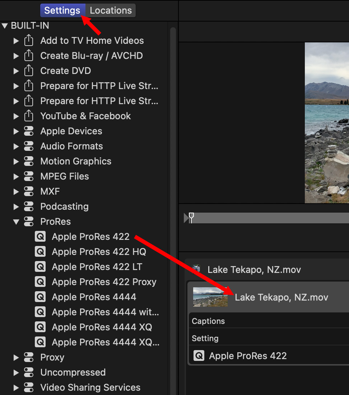Image resolution: width=349 pixels, height=395 pixels.
Task: Click the share icon beside Create DVD
Action: click(x=28, y=71)
